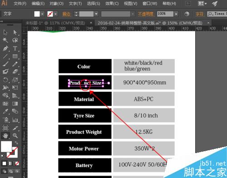Image resolution: width=227 pixels, height=178 pixels.
Task: Select the Eraser tool
Action: coord(15,71)
